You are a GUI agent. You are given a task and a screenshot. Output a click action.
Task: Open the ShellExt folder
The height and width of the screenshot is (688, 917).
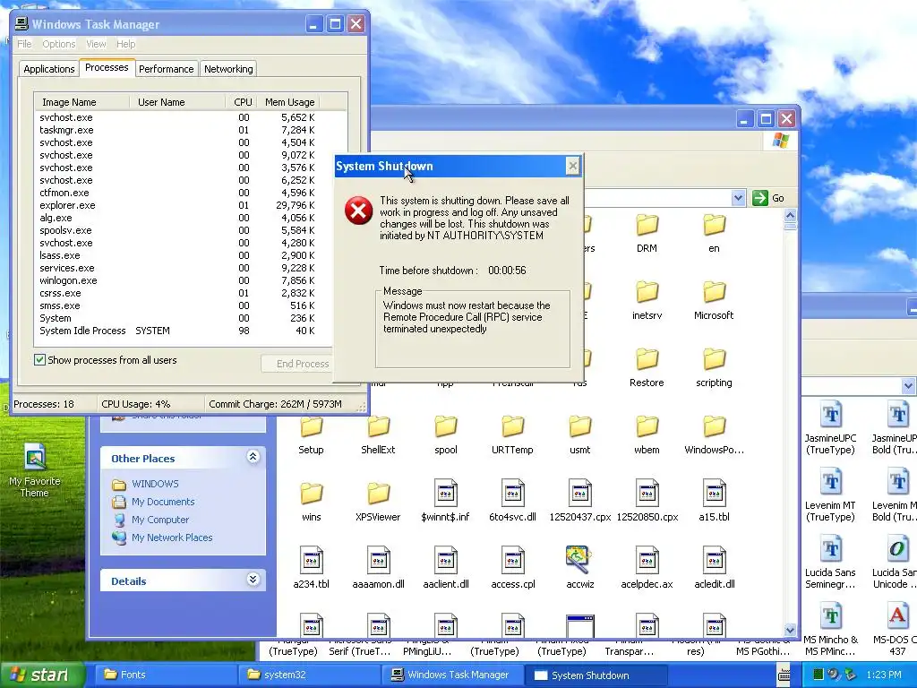(379, 434)
